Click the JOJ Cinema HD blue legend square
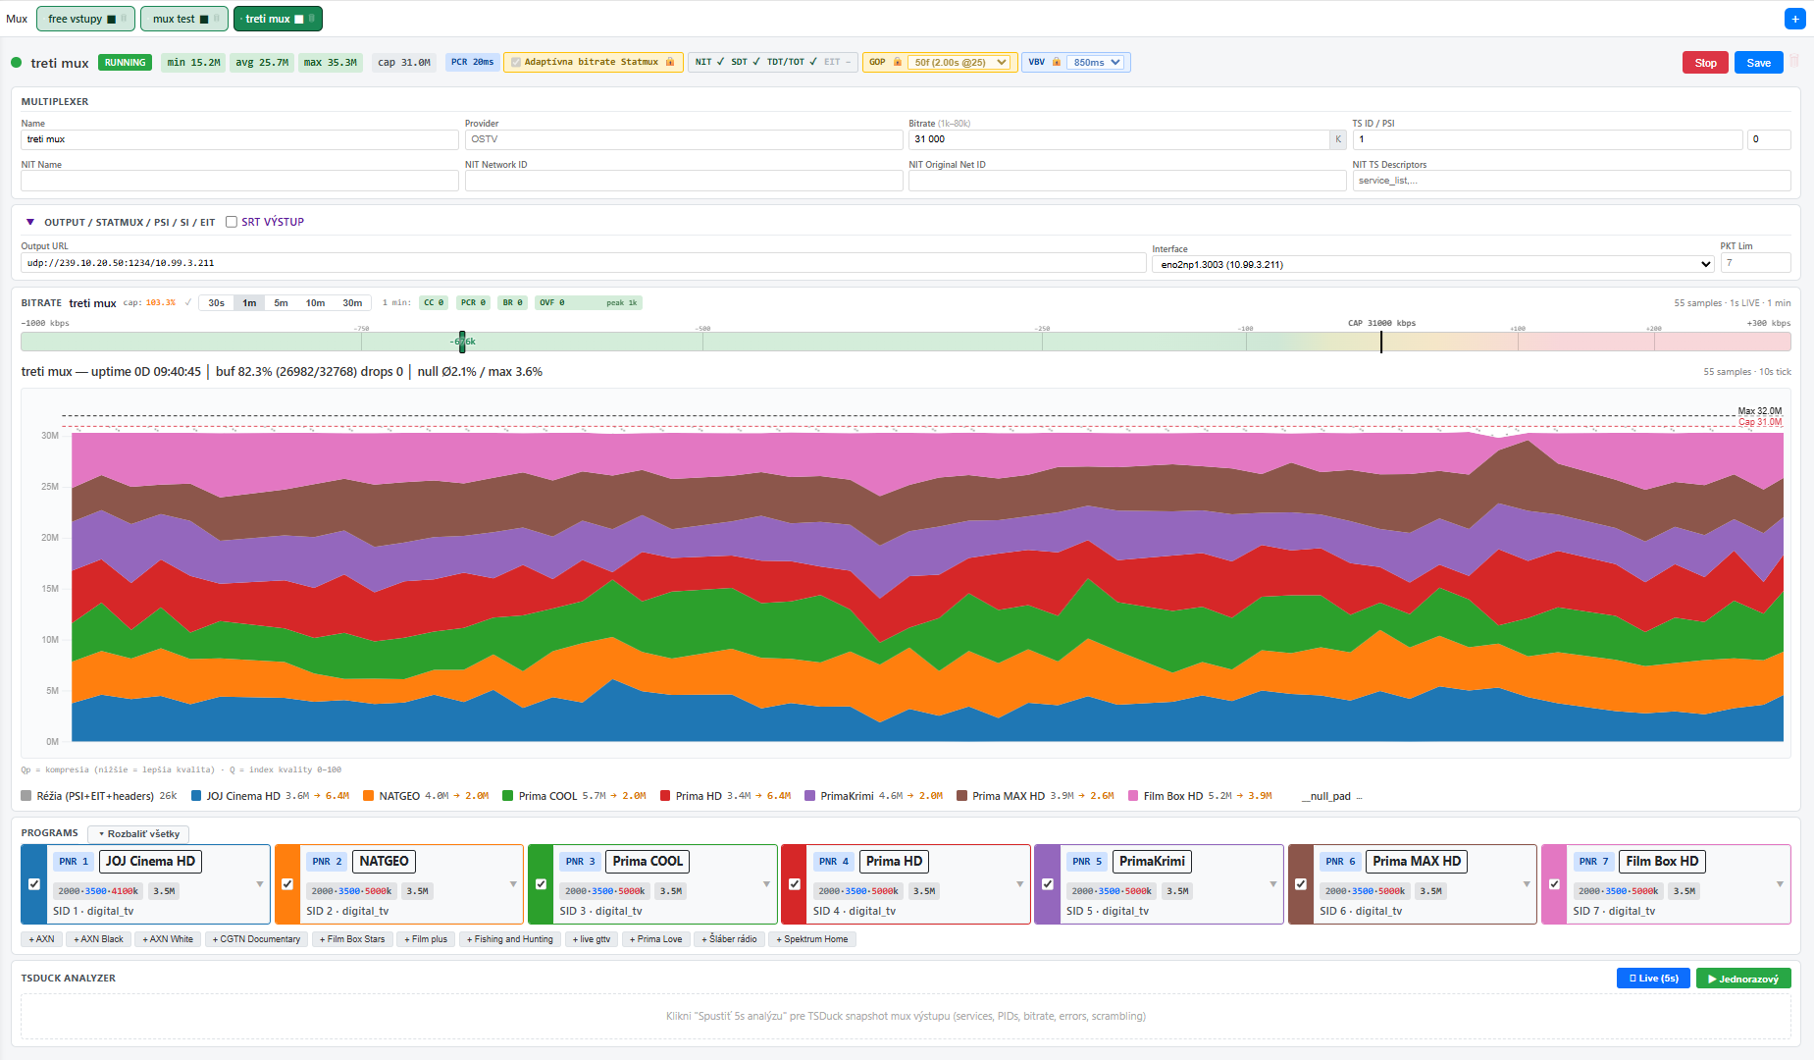Screen dimensions: 1814x1060 click(196, 796)
